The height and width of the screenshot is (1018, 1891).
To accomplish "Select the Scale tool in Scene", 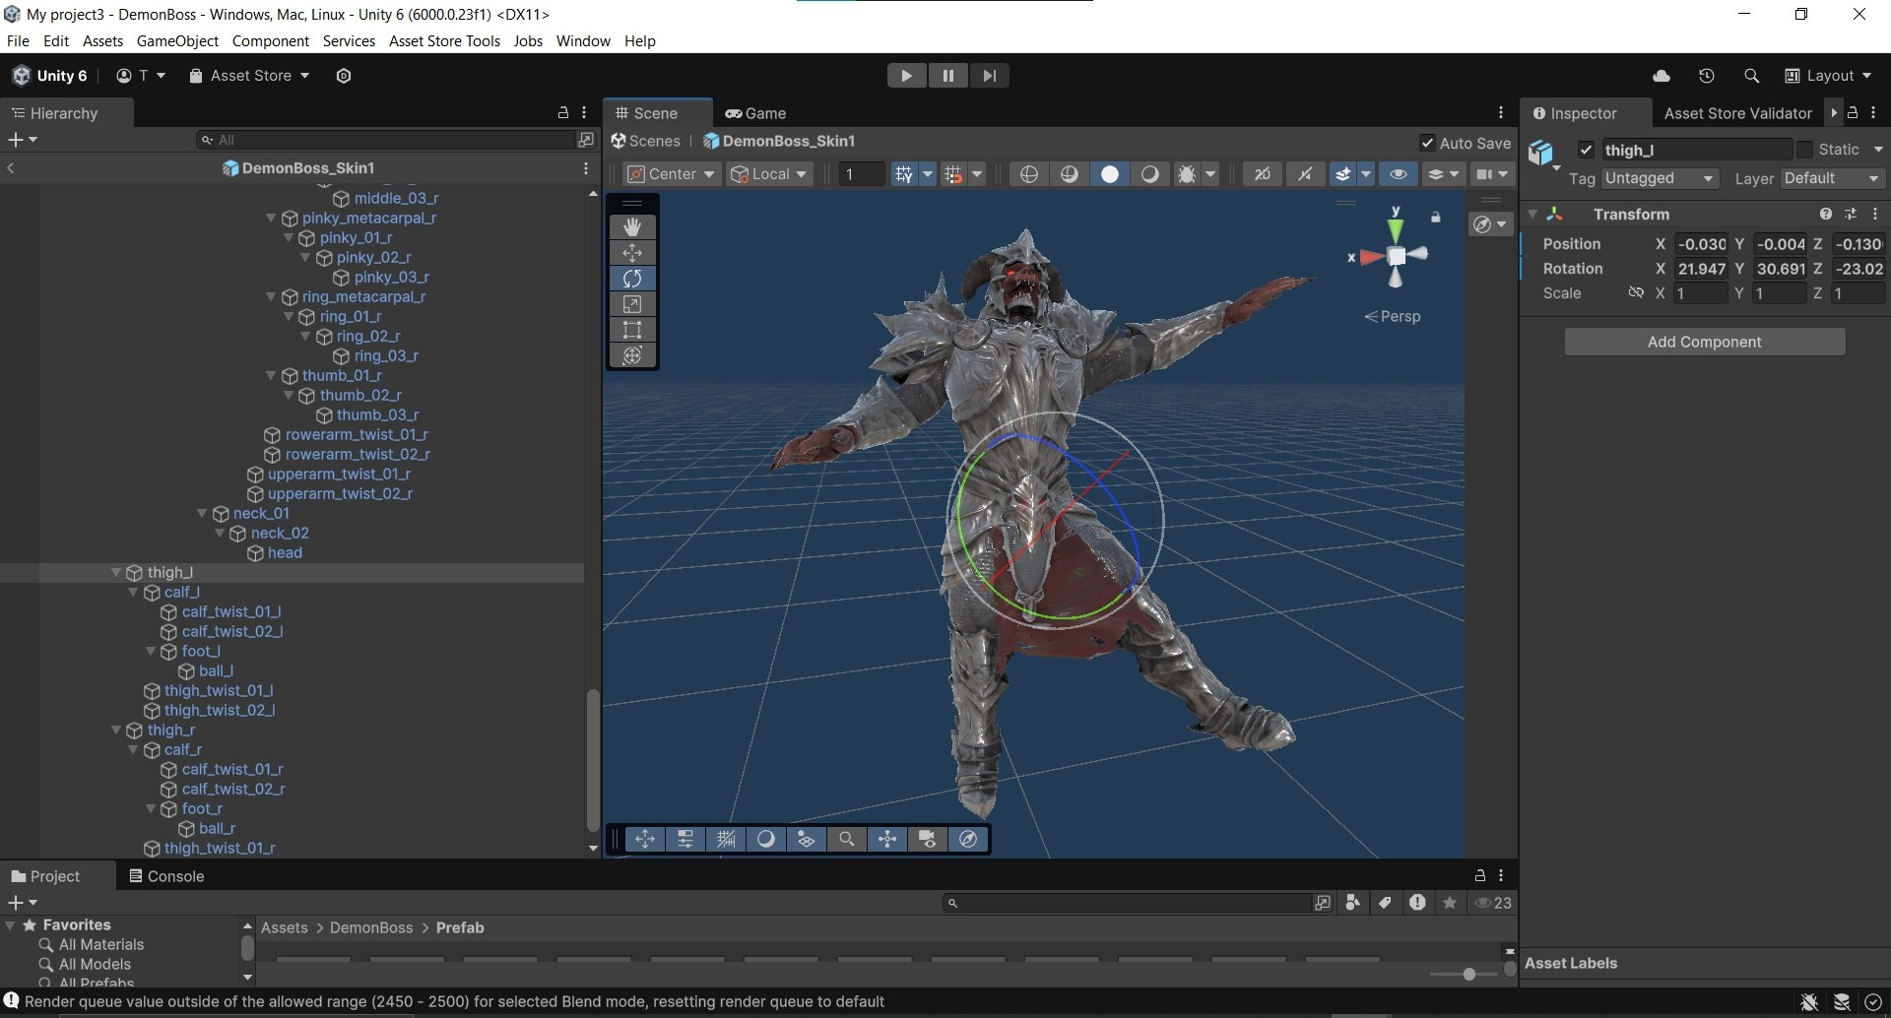I will pyautogui.click(x=632, y=304).
